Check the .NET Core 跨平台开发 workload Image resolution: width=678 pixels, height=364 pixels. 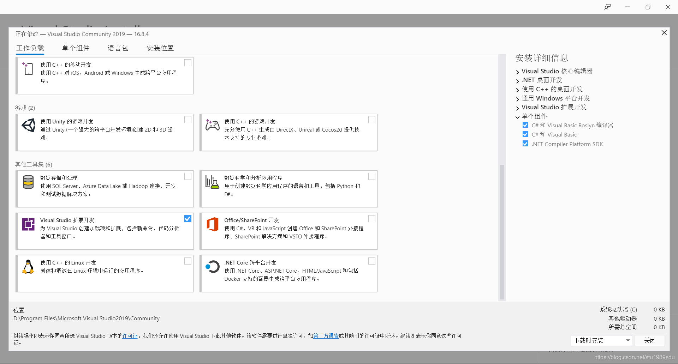tap(372, 261)
